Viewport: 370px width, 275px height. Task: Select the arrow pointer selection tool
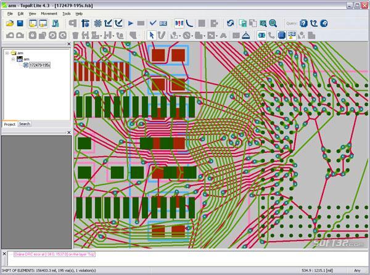coord(151,35)
